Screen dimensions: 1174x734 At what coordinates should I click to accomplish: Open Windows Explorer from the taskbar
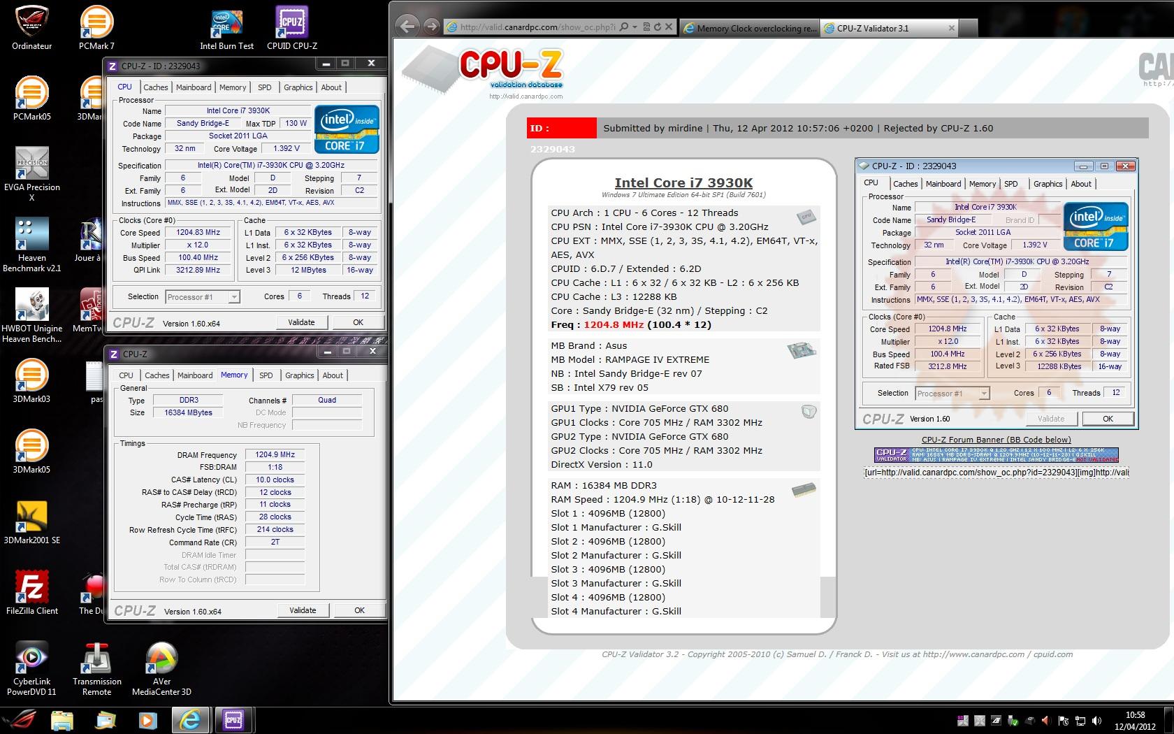pos(62,720)
